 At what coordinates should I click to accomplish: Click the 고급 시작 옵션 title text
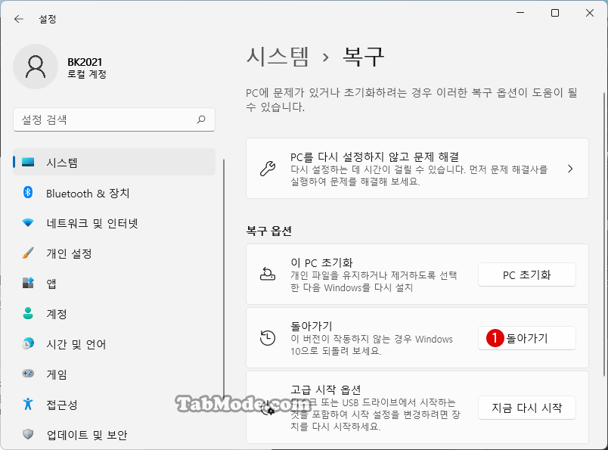click(326, 389)
